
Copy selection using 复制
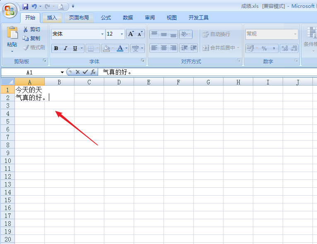point(31,38)
